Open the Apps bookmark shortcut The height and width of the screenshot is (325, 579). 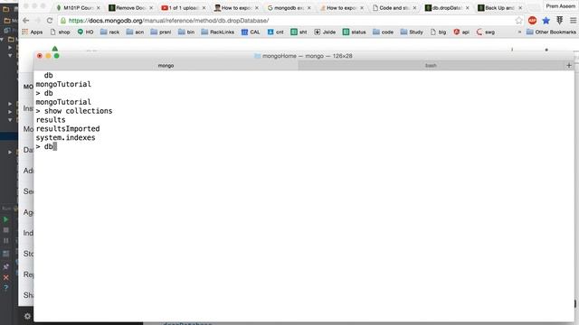[x=33, y=32]
